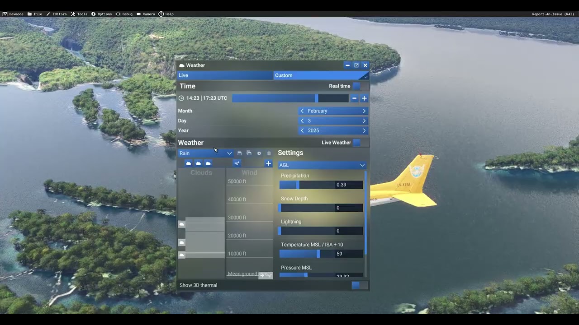The height and width of the screenshot is (325, 579).
Task: Select the top cloud layer marker
Action: coord(181,224)
